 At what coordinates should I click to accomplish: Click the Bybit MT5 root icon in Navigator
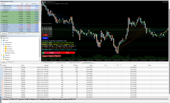pos(1,38)
